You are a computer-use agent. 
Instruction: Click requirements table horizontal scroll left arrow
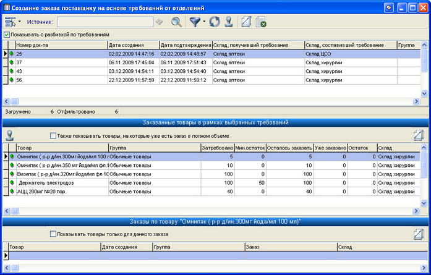point(7,101)
